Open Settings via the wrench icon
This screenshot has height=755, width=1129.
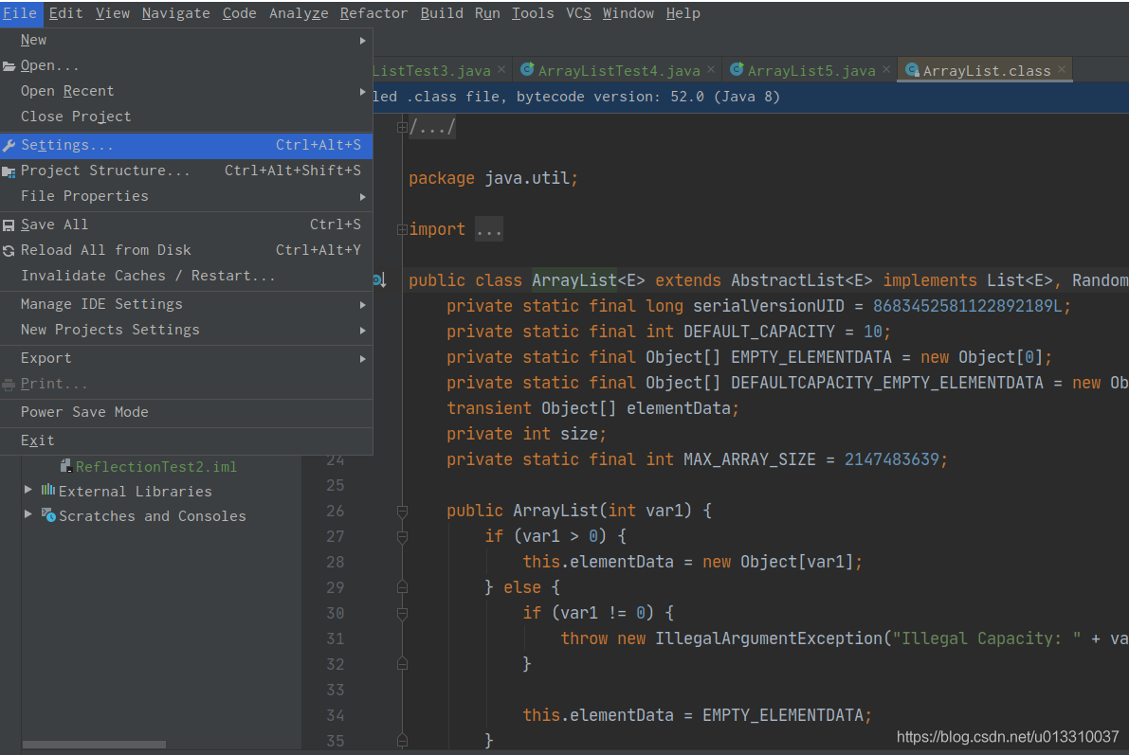click(x=9, y=144)
